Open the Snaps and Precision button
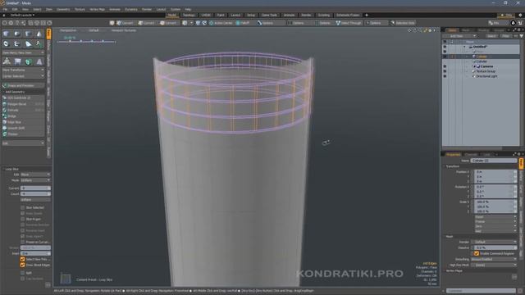 [23, 85]
